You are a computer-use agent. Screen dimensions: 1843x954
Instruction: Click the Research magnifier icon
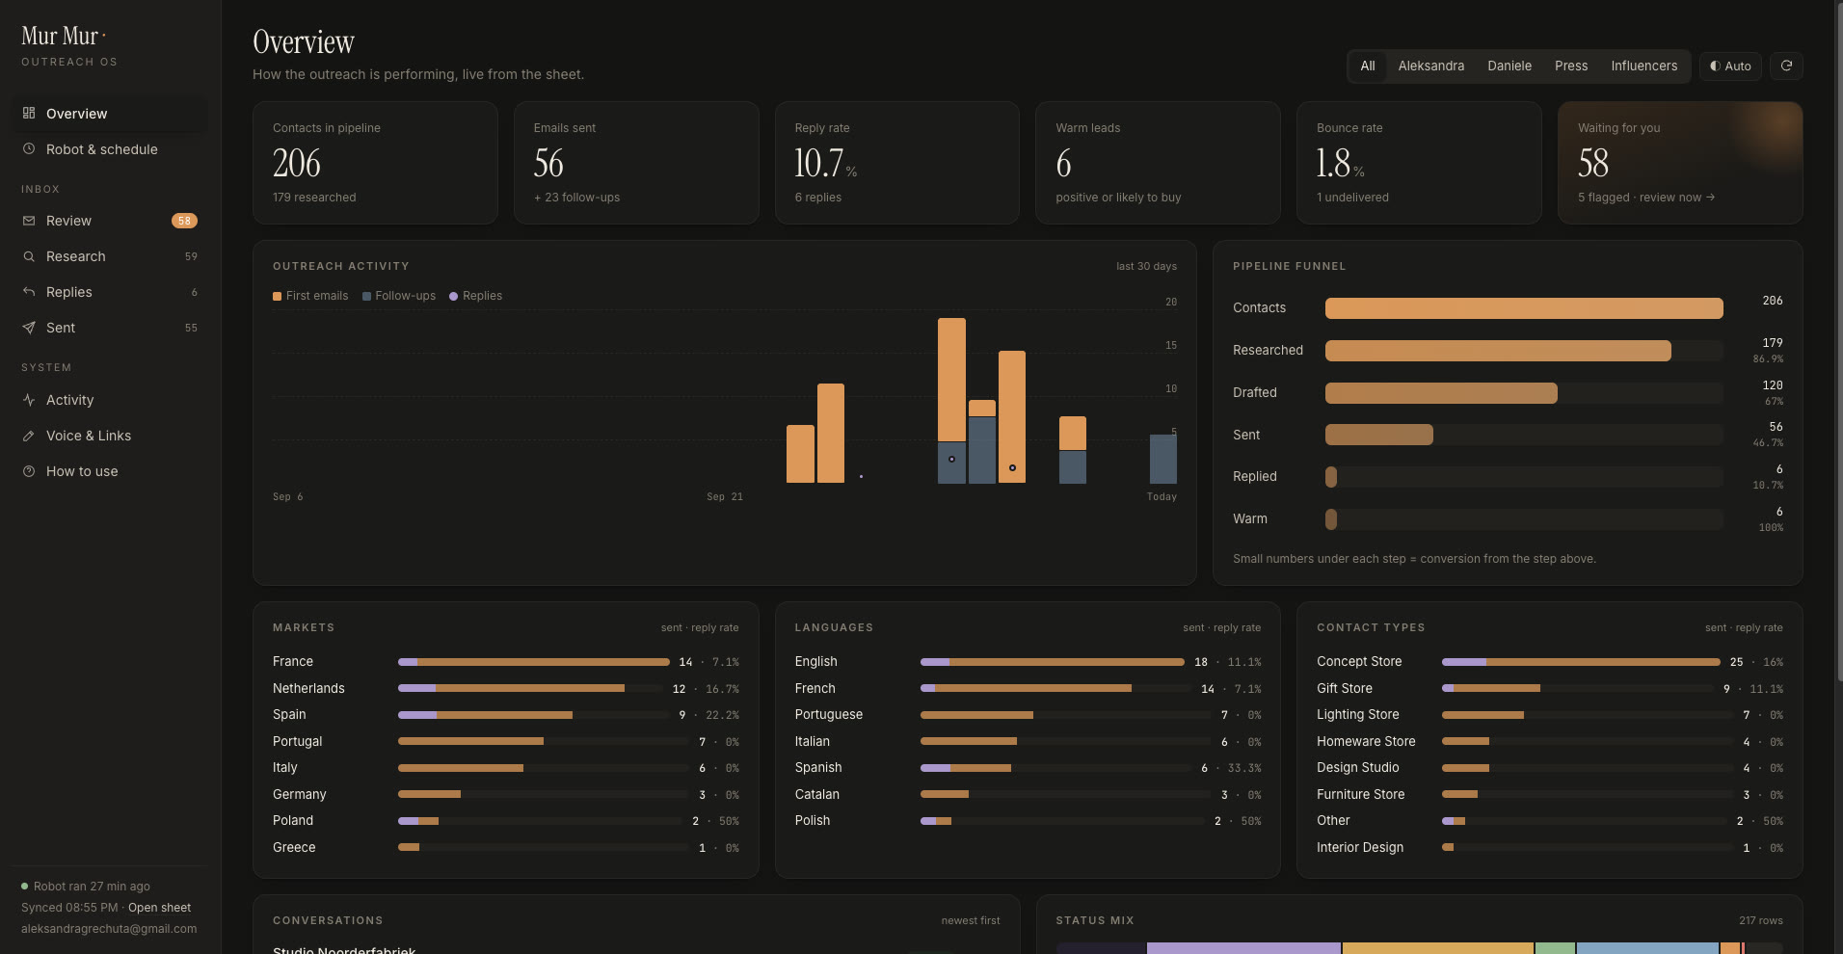[29, 256]
